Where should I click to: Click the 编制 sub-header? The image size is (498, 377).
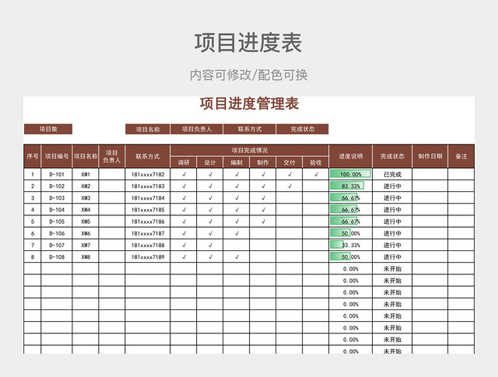pyautogui.click(x=237, y=162)
